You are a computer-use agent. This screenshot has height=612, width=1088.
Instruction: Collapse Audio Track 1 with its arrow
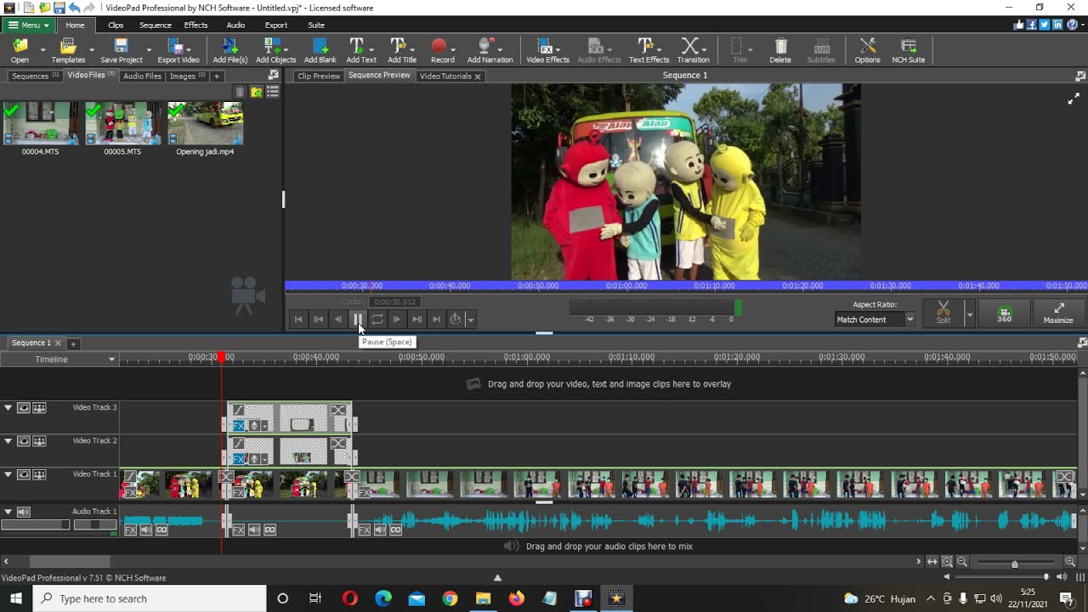click(8, 512)
